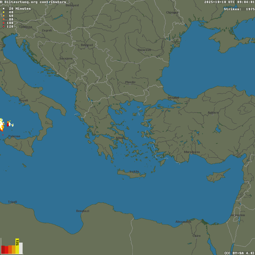
Task: Click the Jerusalem city marker
Action: [237, 217]
